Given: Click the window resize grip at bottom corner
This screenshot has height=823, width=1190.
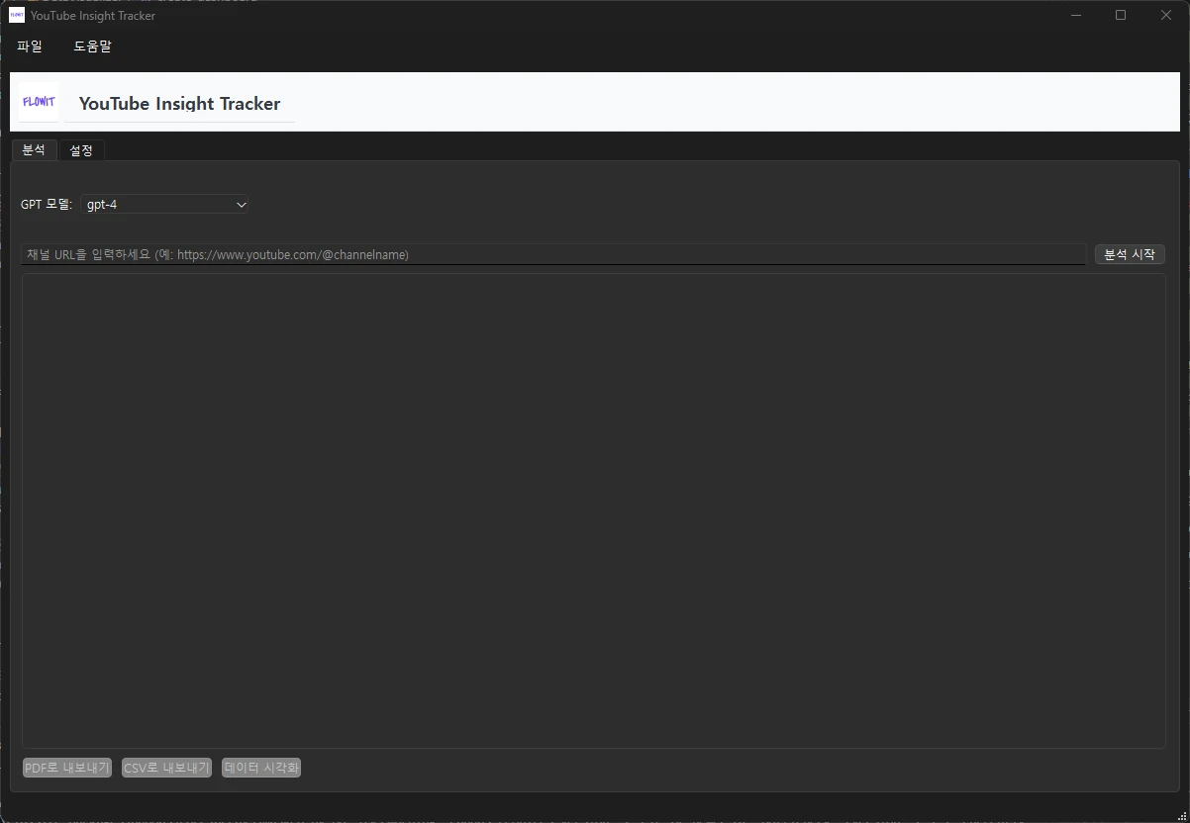Looking at the screenshot, I should [1182, 815].
